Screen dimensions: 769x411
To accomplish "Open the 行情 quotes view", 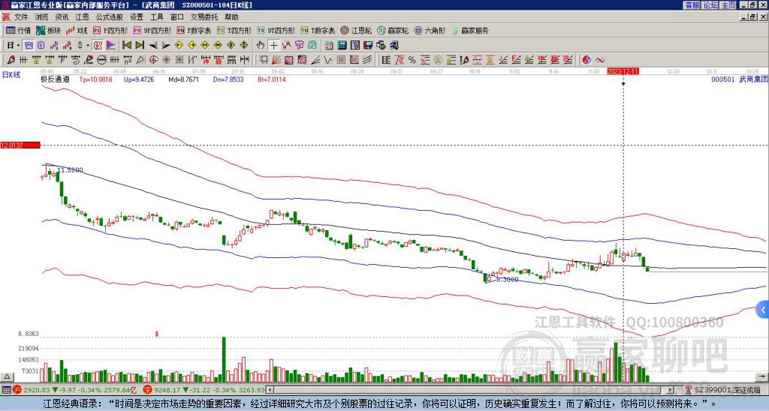I will (x=18, y=30).
